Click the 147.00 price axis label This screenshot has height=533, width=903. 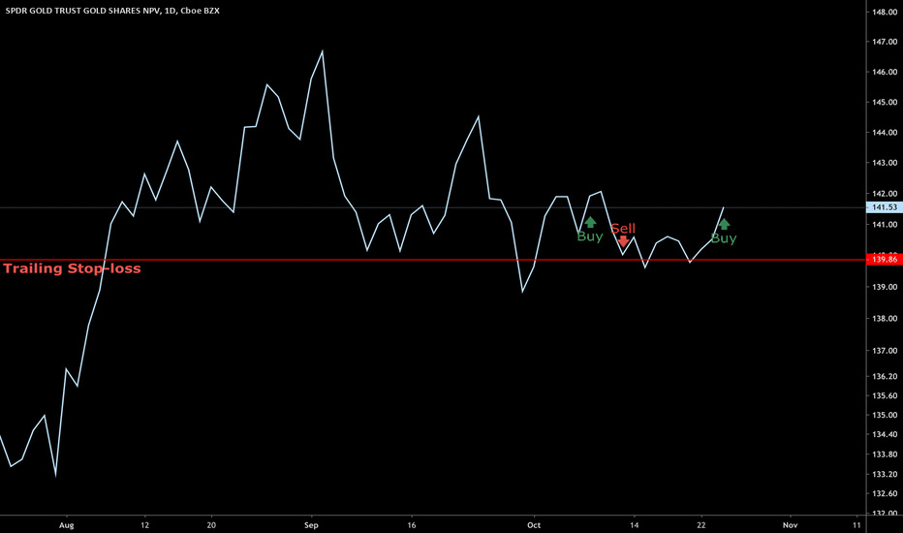click(x=885, y=42)
